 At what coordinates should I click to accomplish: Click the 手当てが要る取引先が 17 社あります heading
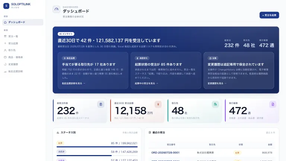pyautogui.click(x=89, y=64)
